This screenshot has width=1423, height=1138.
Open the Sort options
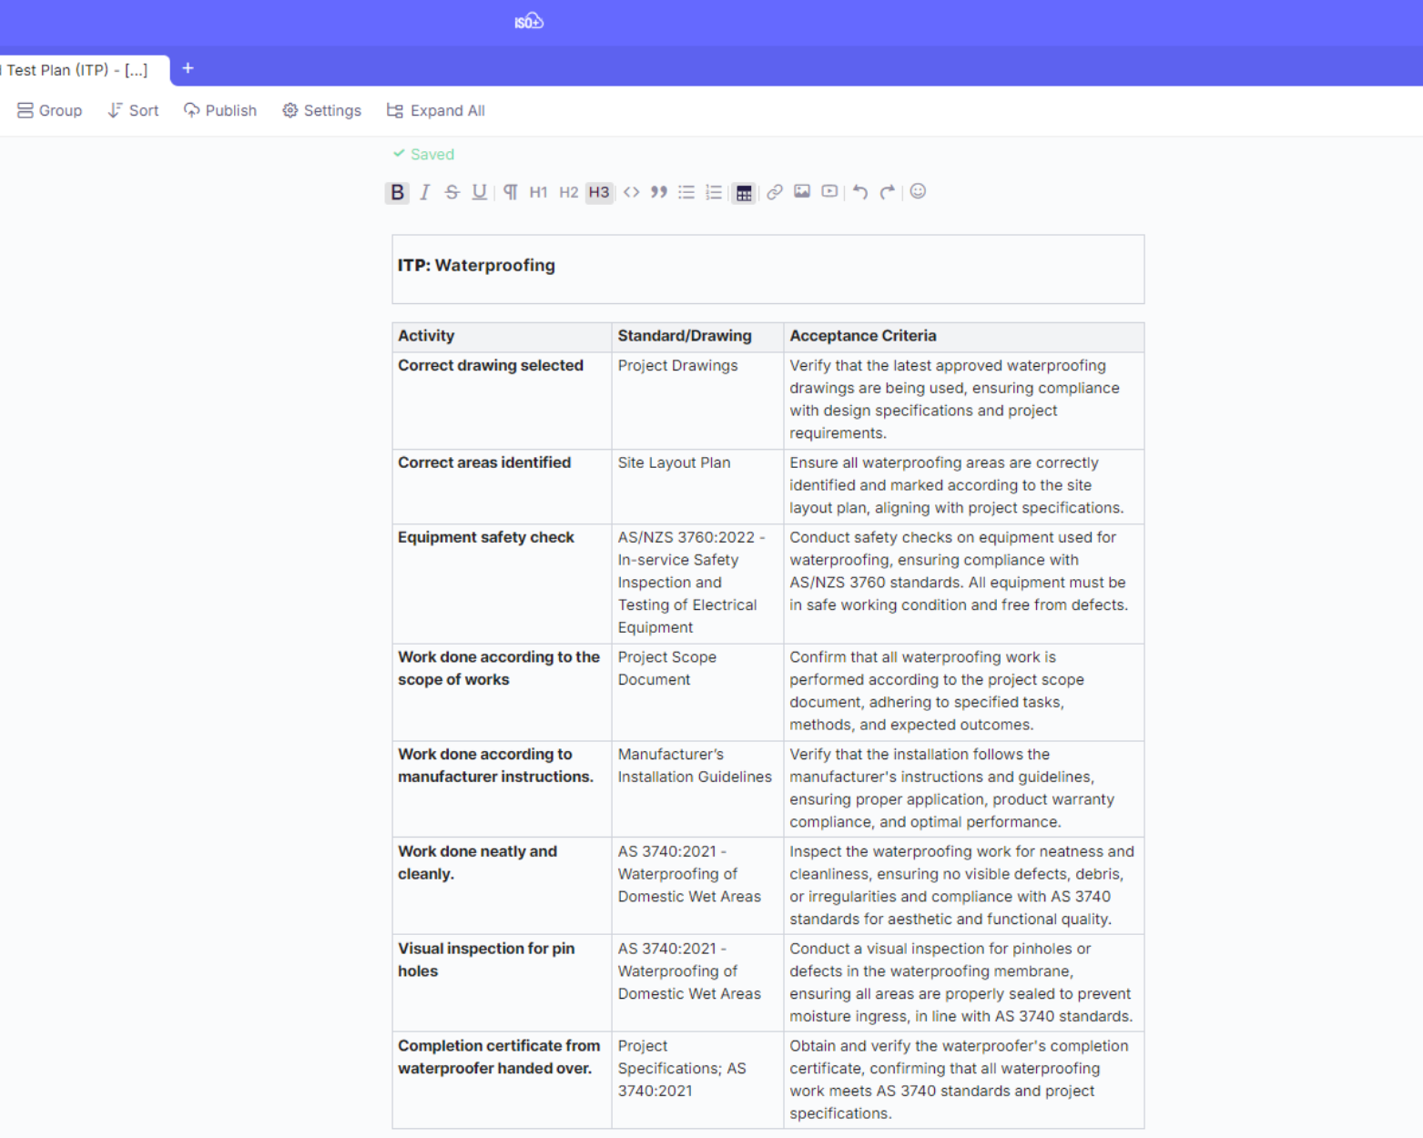[133, 110]
